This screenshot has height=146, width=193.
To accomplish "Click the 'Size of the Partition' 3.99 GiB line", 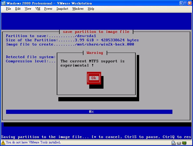I will (72, 40).
